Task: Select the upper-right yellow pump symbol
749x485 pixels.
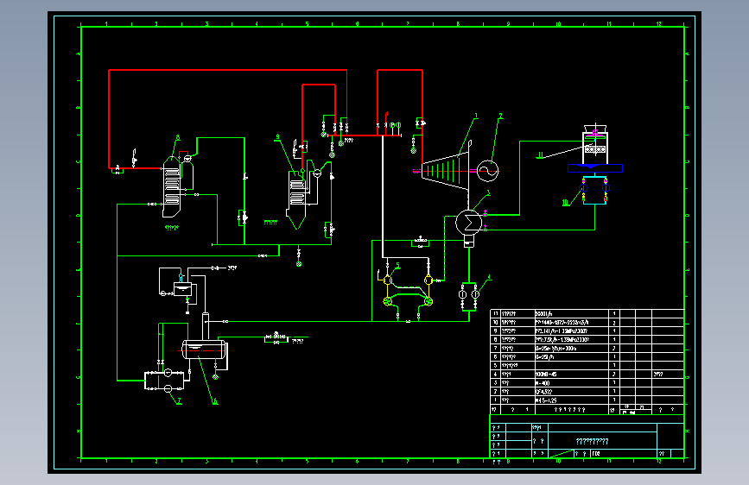Action: tap(428, 280)
